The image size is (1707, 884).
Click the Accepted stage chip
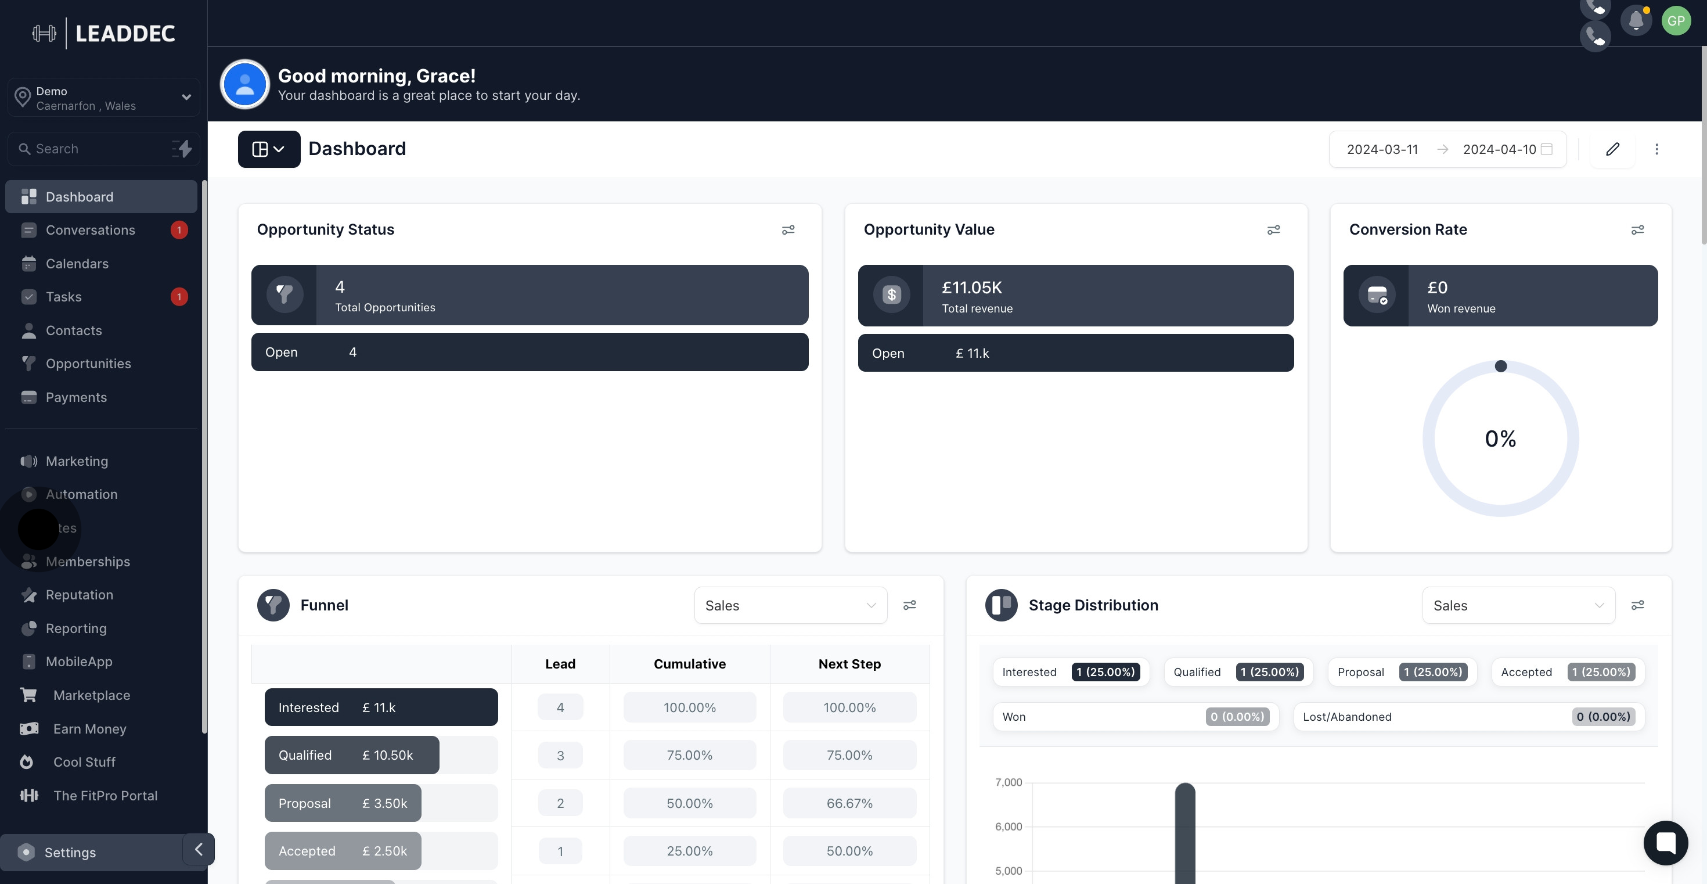tap(1568, 672)
